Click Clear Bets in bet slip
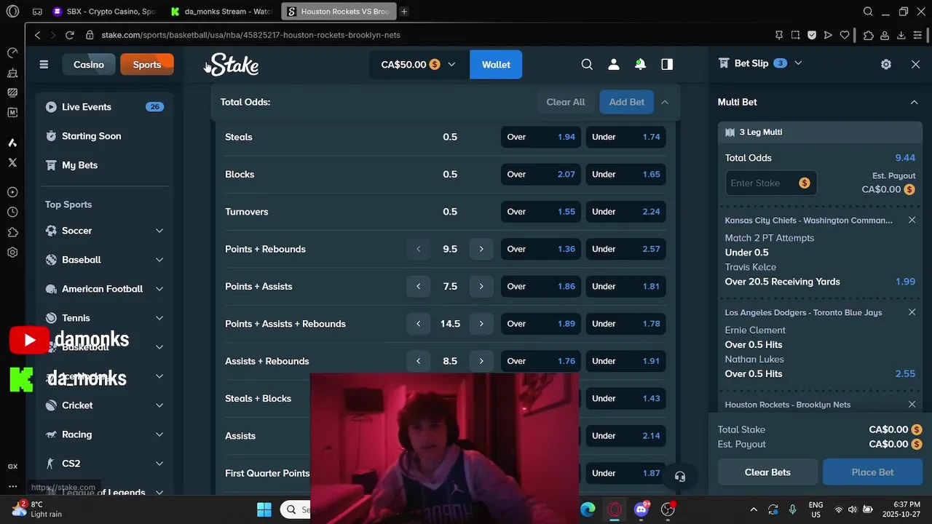The image size is (932, 524). (x=767, y=472)
